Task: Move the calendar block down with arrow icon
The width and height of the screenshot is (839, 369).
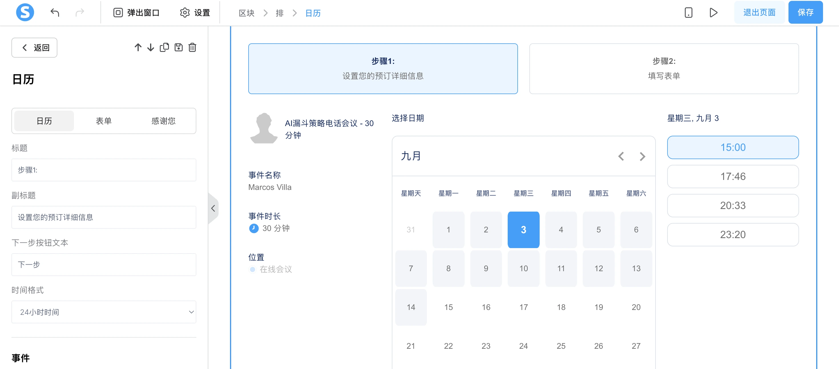Action: click(x=150, y=47)
